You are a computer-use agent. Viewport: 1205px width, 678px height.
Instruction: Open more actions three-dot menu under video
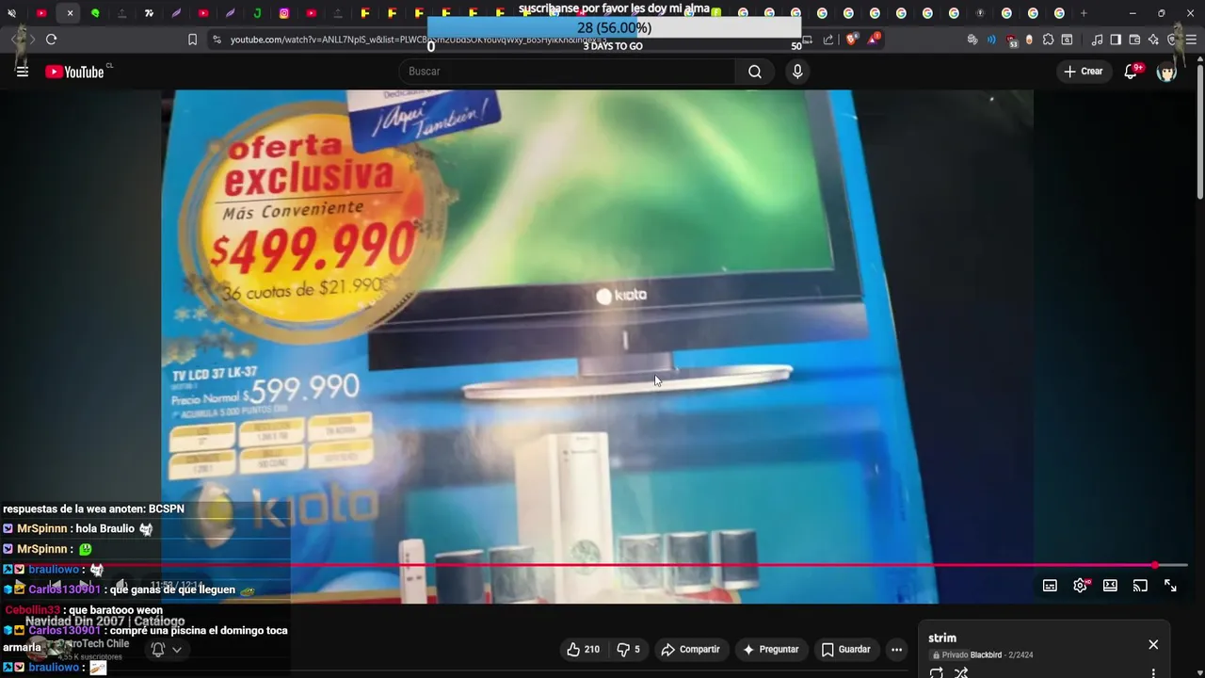[x=896, y=649]
